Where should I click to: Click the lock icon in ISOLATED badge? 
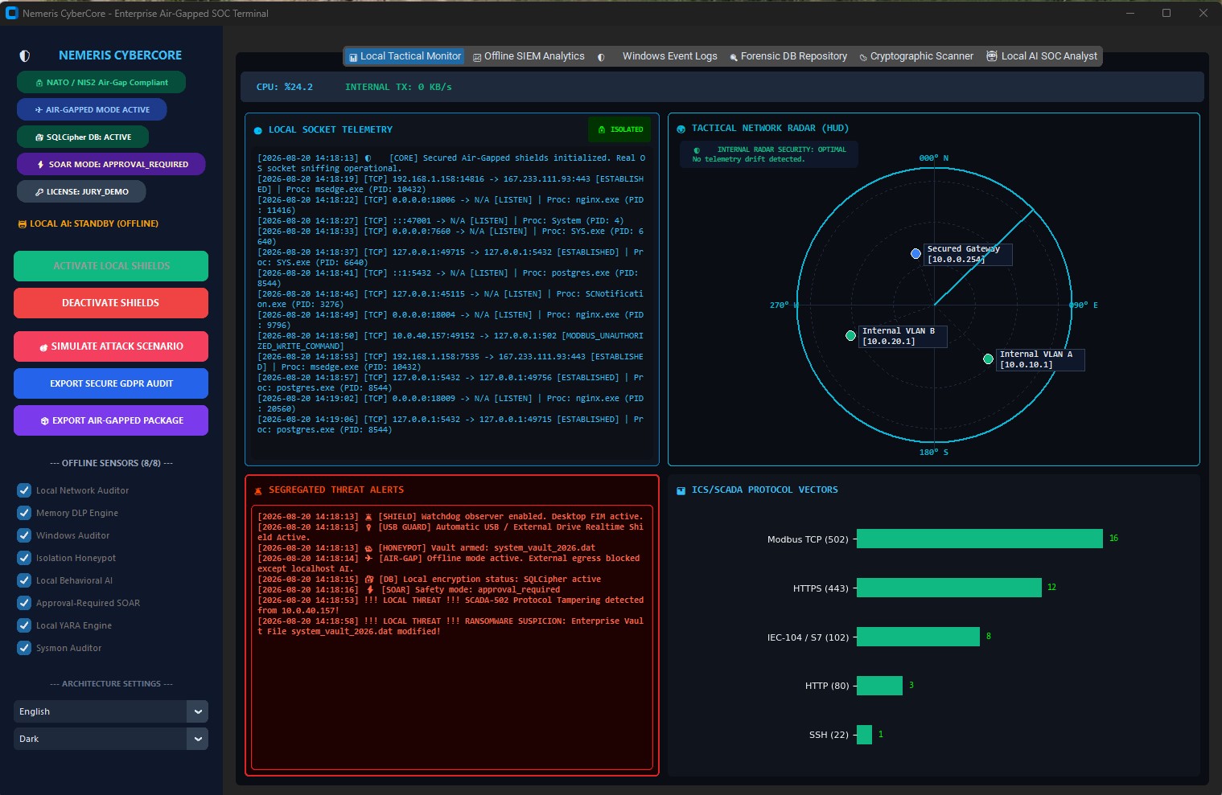point(602,129)
